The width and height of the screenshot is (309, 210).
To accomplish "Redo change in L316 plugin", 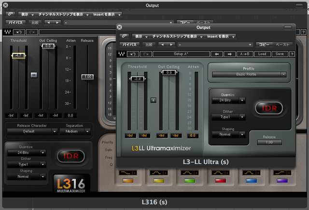I will (x=32, y=32).
